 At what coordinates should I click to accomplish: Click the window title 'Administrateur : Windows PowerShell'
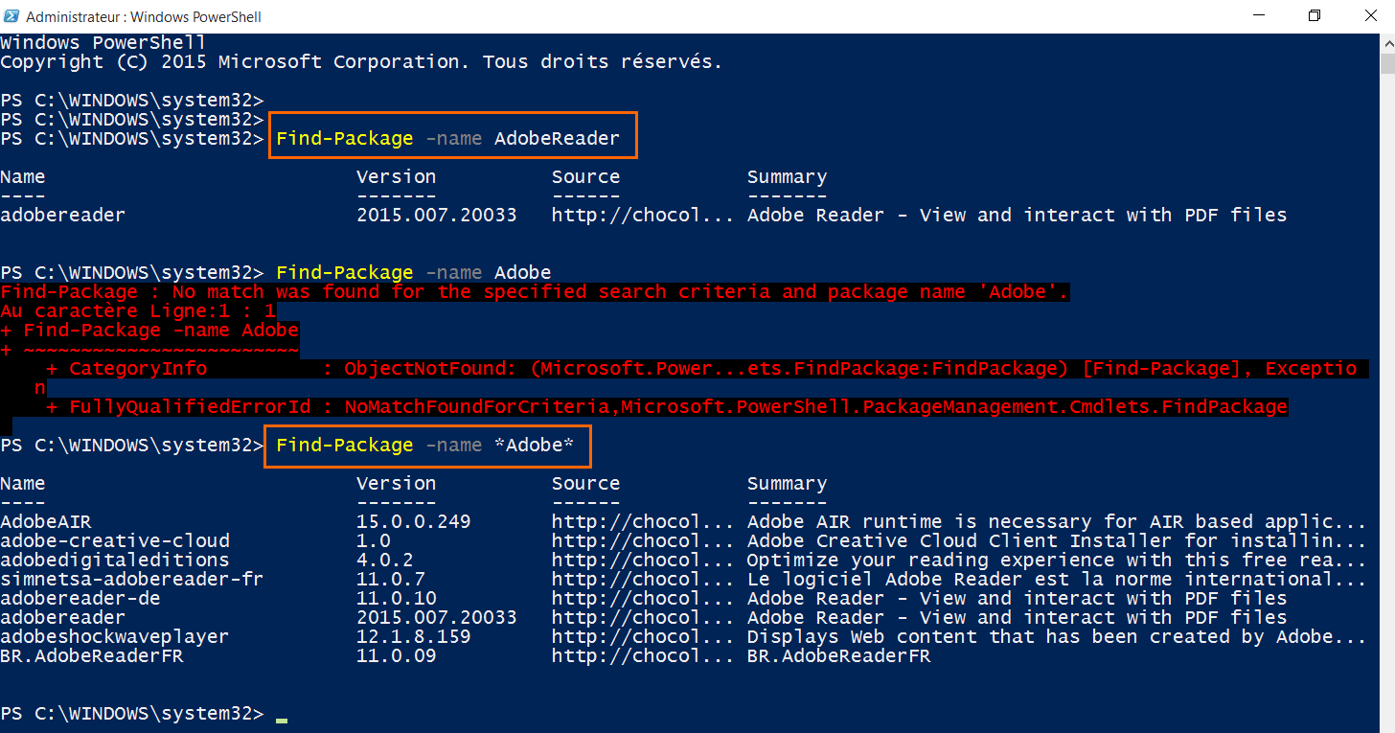click(x=144, y=17)
